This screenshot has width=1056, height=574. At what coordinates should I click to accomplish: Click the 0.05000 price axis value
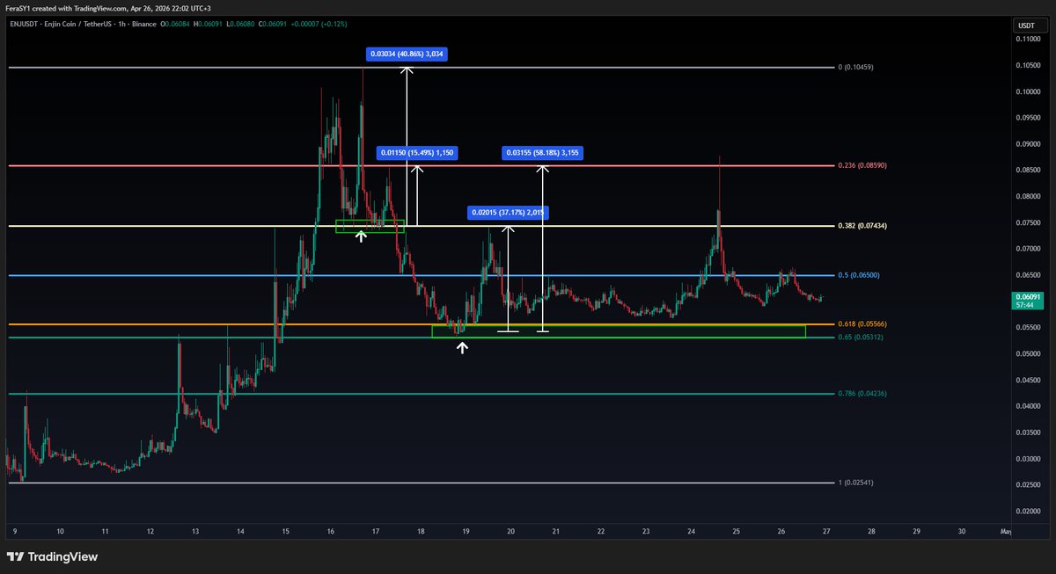point(1030,353)
